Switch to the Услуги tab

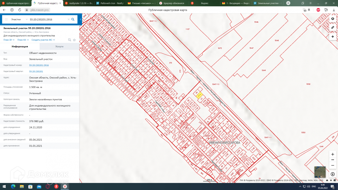tap(59, 47)
